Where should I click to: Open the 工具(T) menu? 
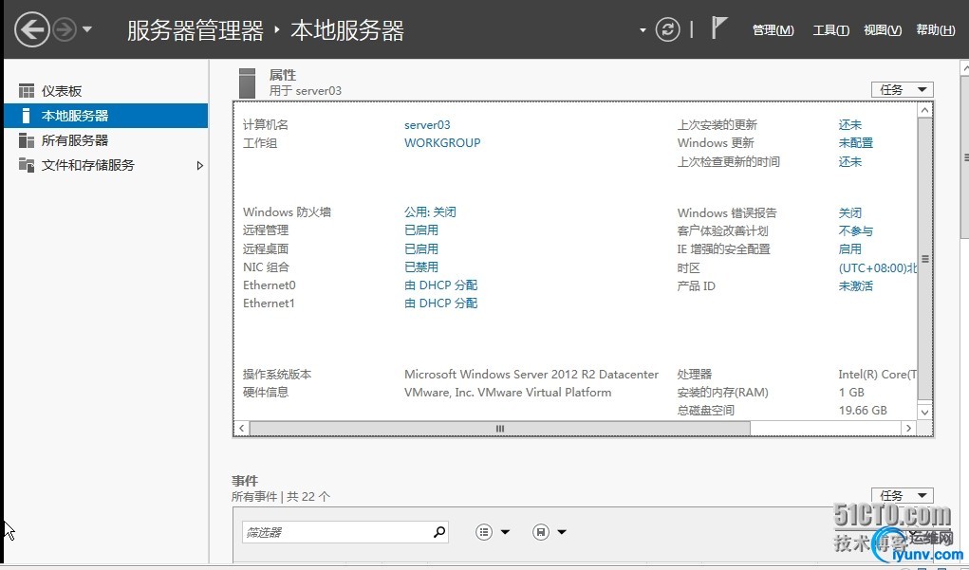tap(830, 30)
